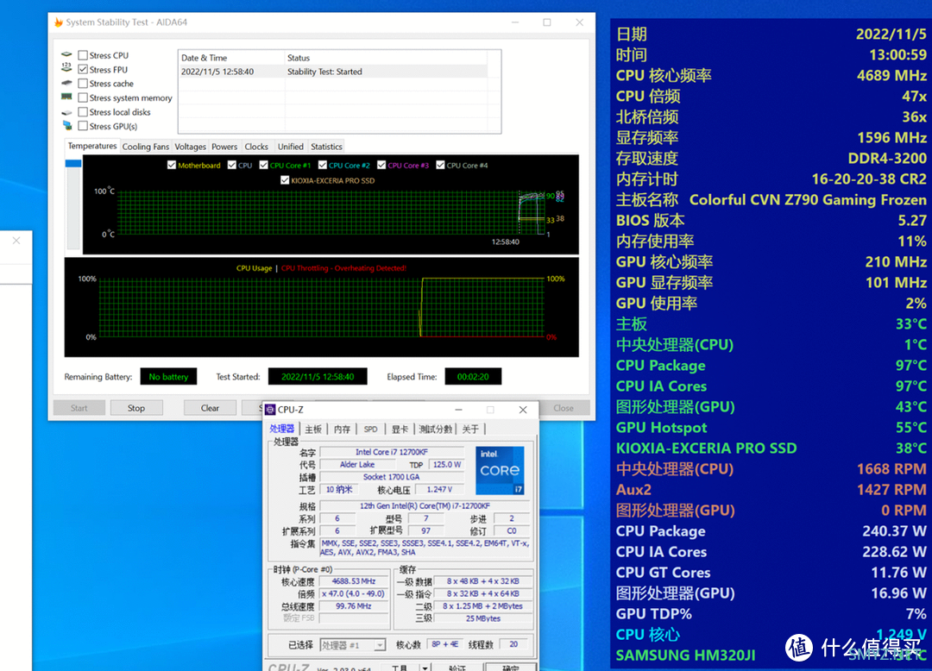This screenshot has width=932, height=671.
Task: Click the Test Started 2022/11/5 12:58:40 readout
Action: 318,377
